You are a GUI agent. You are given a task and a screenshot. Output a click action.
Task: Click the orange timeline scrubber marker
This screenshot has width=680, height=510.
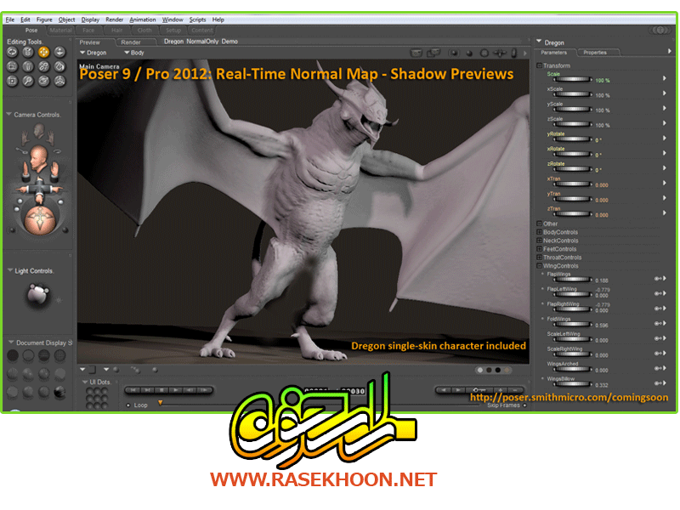coord(160,403)
